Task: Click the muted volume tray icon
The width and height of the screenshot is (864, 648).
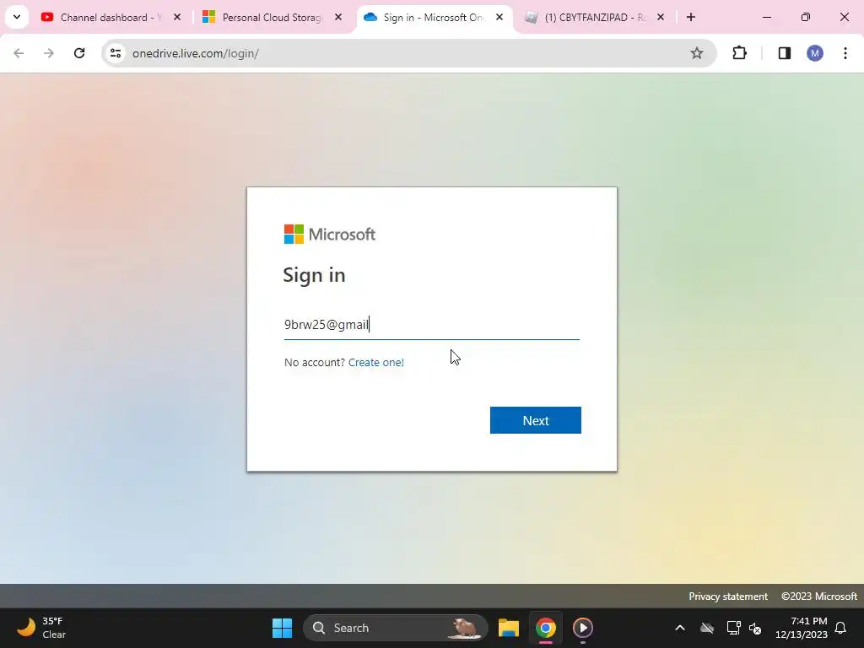Action: tap(755, 628)
